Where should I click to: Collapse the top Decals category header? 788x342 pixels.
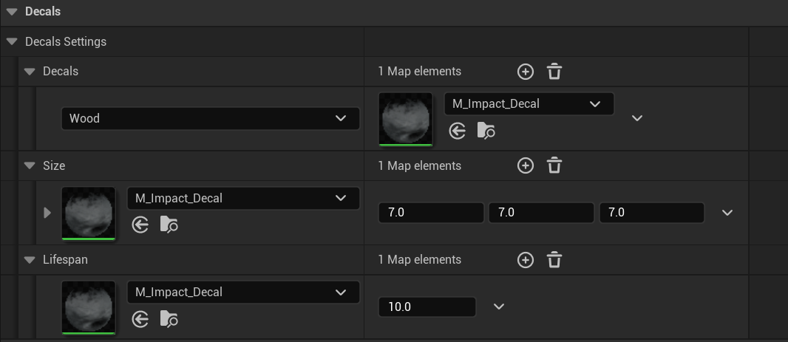pos(11,12)
